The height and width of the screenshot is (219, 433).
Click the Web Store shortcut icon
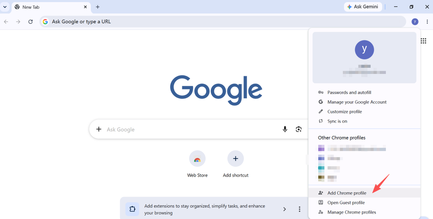coord(197,159)
